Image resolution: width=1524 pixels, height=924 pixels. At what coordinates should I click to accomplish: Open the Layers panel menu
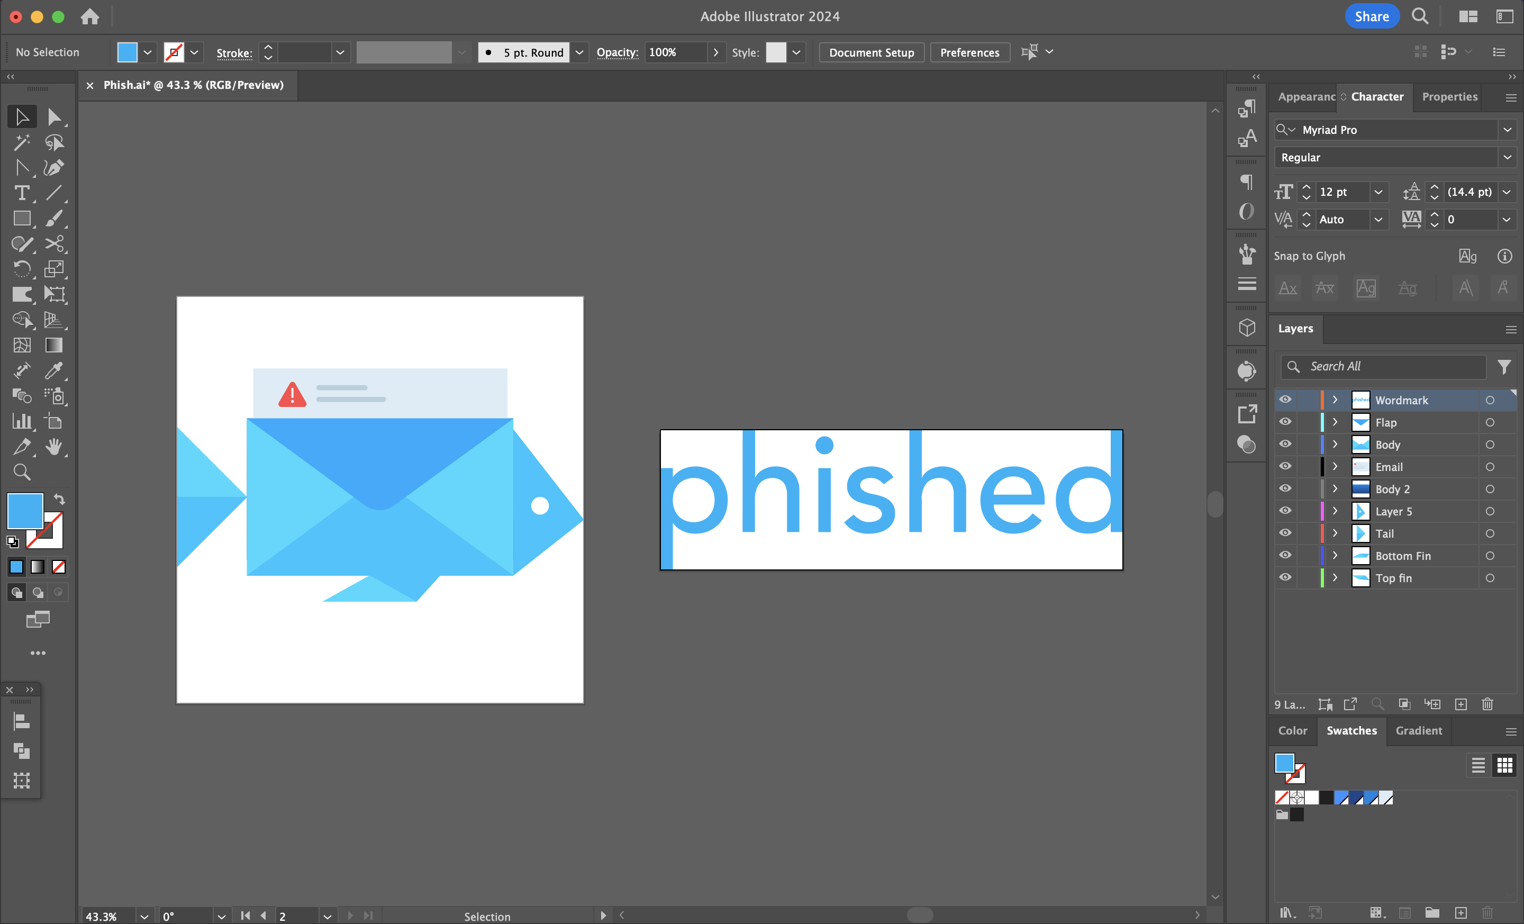1510,330
